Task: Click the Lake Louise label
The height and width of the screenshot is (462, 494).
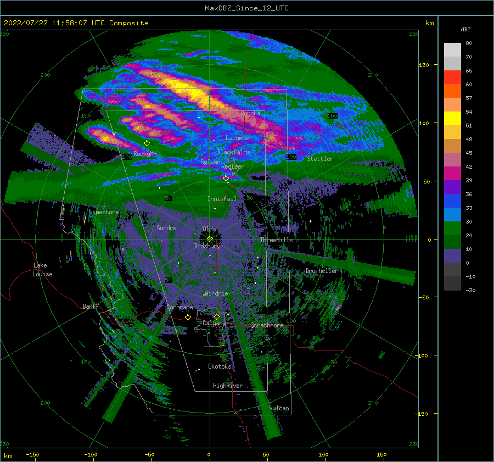Action: click(42, 270)
